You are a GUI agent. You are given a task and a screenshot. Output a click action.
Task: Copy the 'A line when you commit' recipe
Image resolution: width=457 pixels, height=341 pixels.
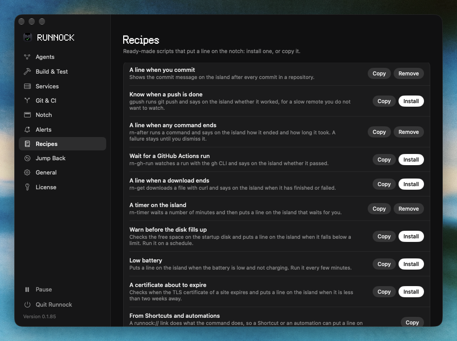(379, 74)
